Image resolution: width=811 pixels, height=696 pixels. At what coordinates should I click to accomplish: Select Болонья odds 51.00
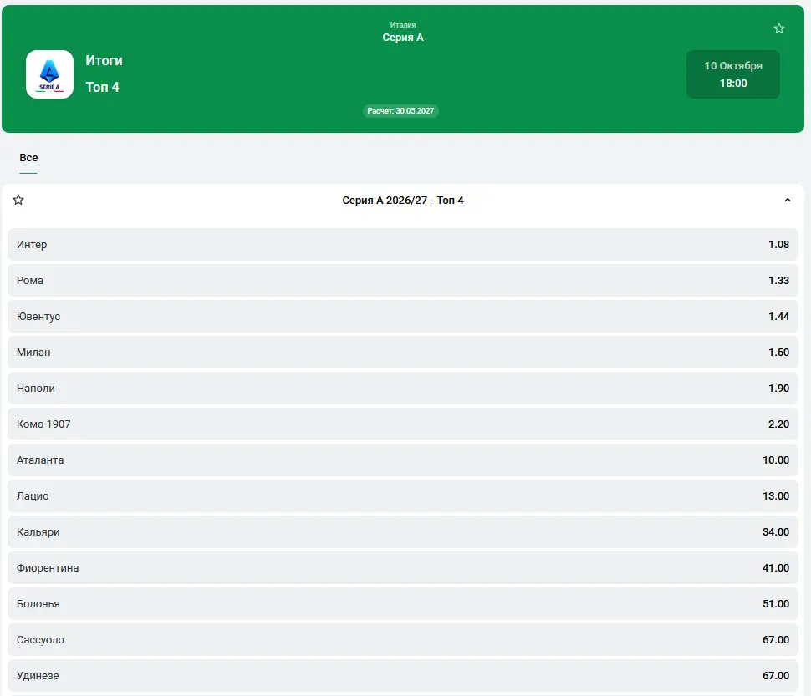pyautogui.click(x=403, y=603)
